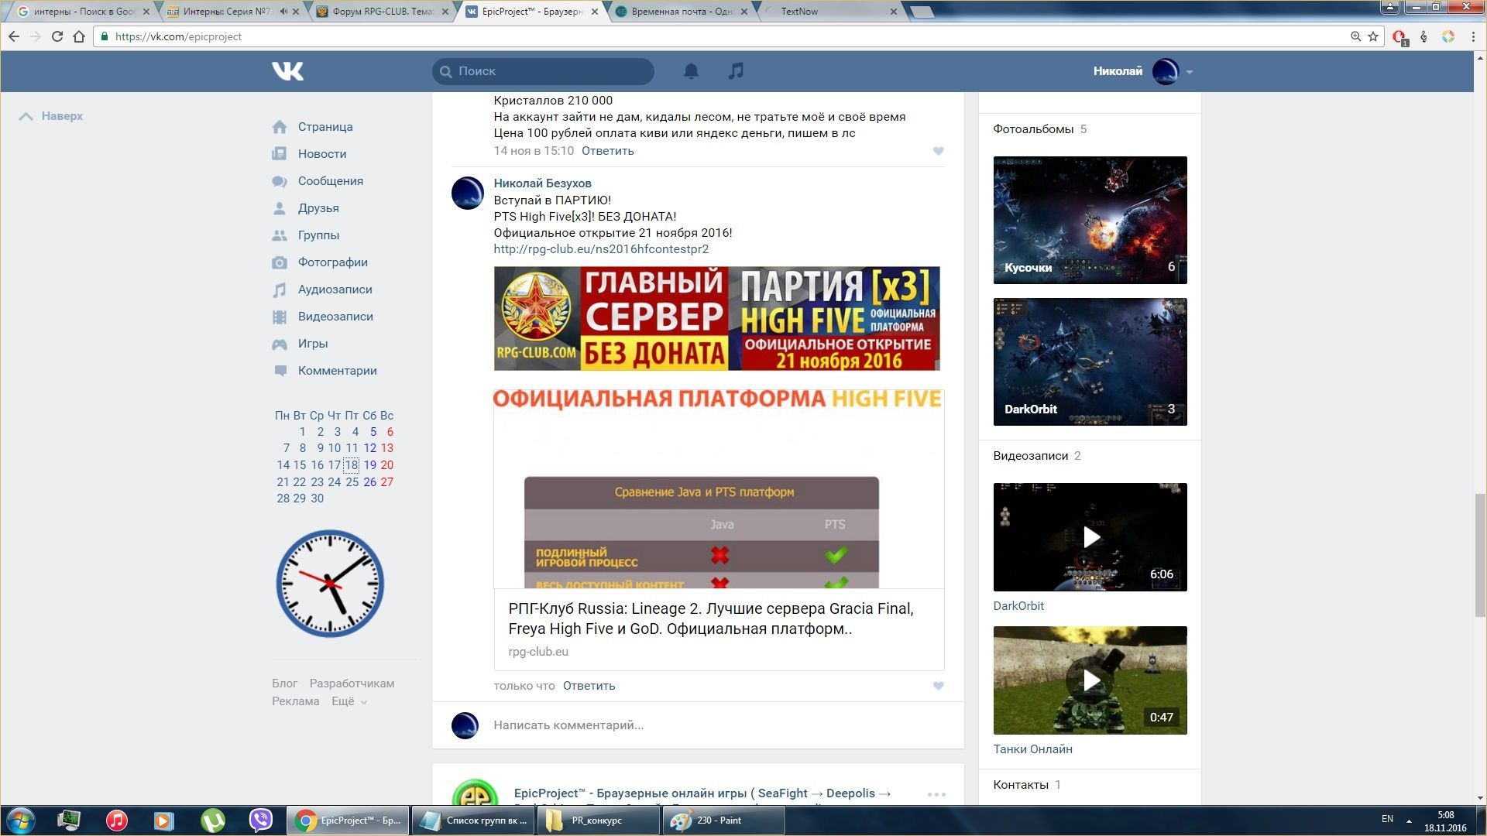Click the Видеозаписи film icon

tap(280, 317)
